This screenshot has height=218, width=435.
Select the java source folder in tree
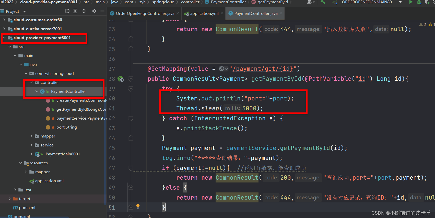click(33, 64)
